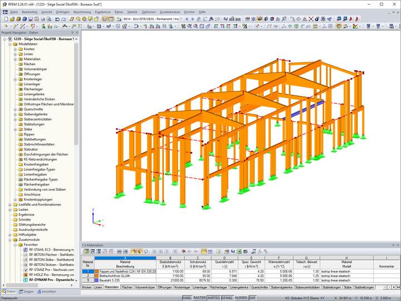The height and width of the screenshot is (301, 401).
Task: Toggle the HLINIEN guidelines button
Action: pyautogui.click(x=241, y=298)
